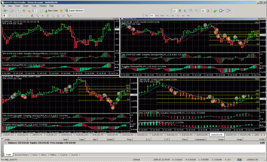Open the File menu
Viewport: 267px width, 162px height.
click(3, 6)
